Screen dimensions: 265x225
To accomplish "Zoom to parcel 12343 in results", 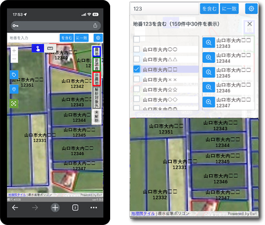I will point(208,43).
